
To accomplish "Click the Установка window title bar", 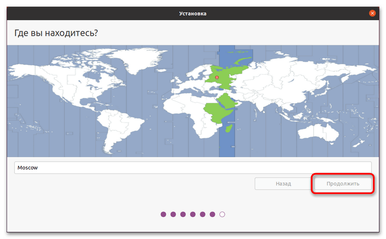I will pyautogui.click(x=193, y=13).
